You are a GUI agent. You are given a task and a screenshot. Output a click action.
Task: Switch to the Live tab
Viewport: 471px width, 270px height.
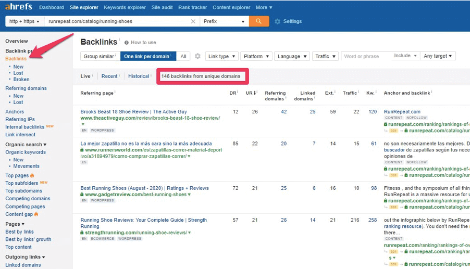(85, 76)
